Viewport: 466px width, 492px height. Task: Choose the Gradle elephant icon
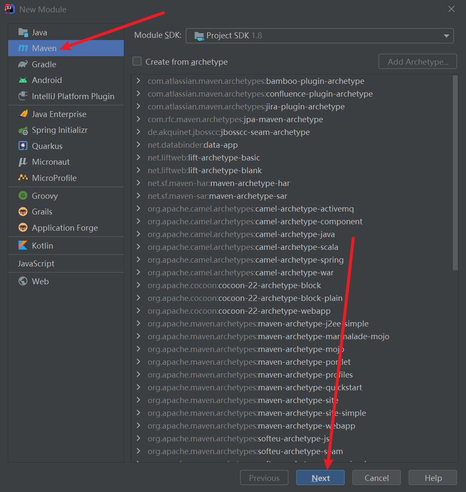(x=23, y=64)
